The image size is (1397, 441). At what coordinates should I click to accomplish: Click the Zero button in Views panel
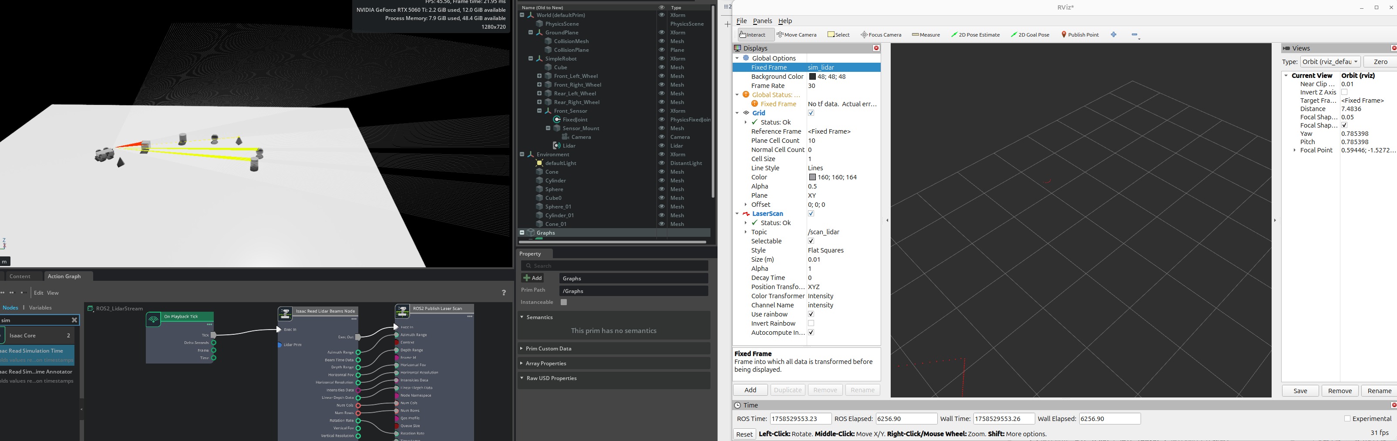(1381, 62)
